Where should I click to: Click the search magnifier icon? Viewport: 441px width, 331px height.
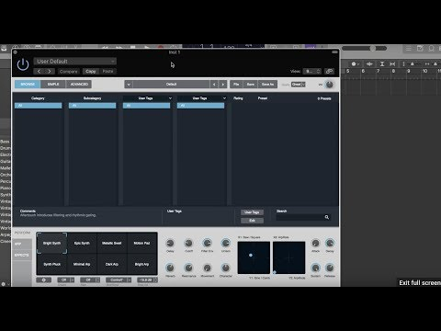click(327, 217)
